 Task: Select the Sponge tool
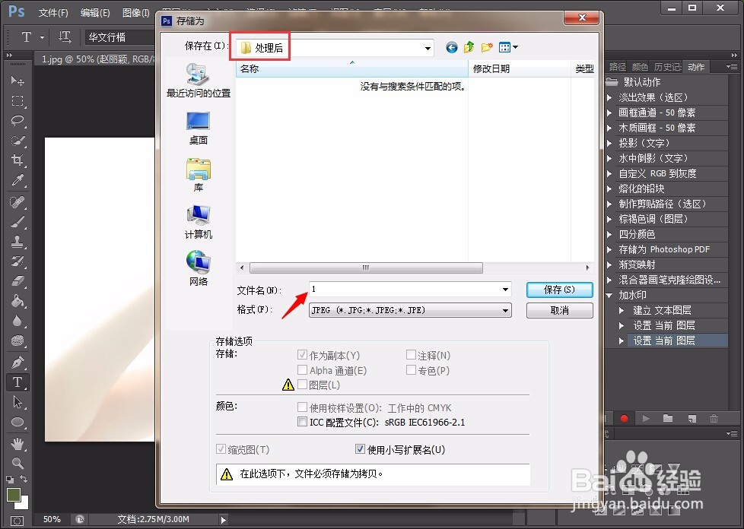click(17, 341)
